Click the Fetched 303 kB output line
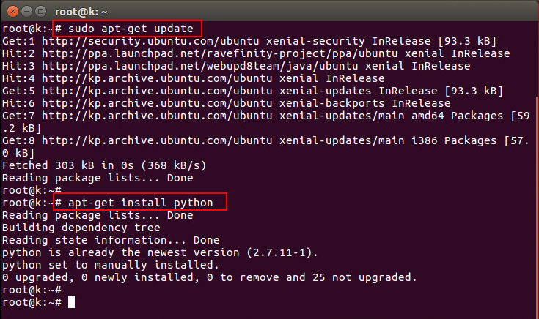The image size is (539, 319). coord(104,165)
